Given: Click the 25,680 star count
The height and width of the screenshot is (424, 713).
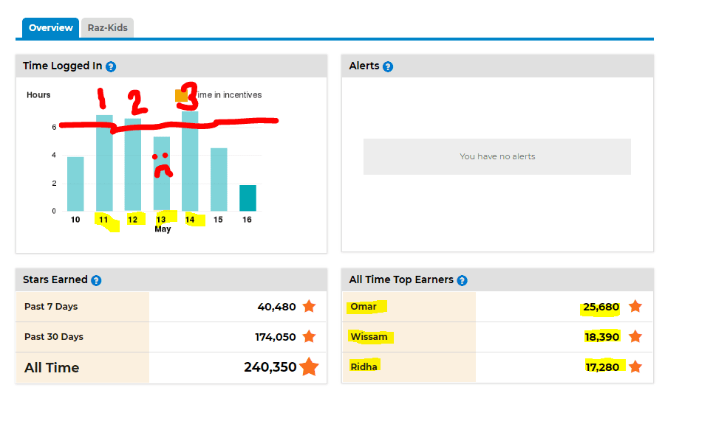Looking at the screenshot, I should click(601, 307).
